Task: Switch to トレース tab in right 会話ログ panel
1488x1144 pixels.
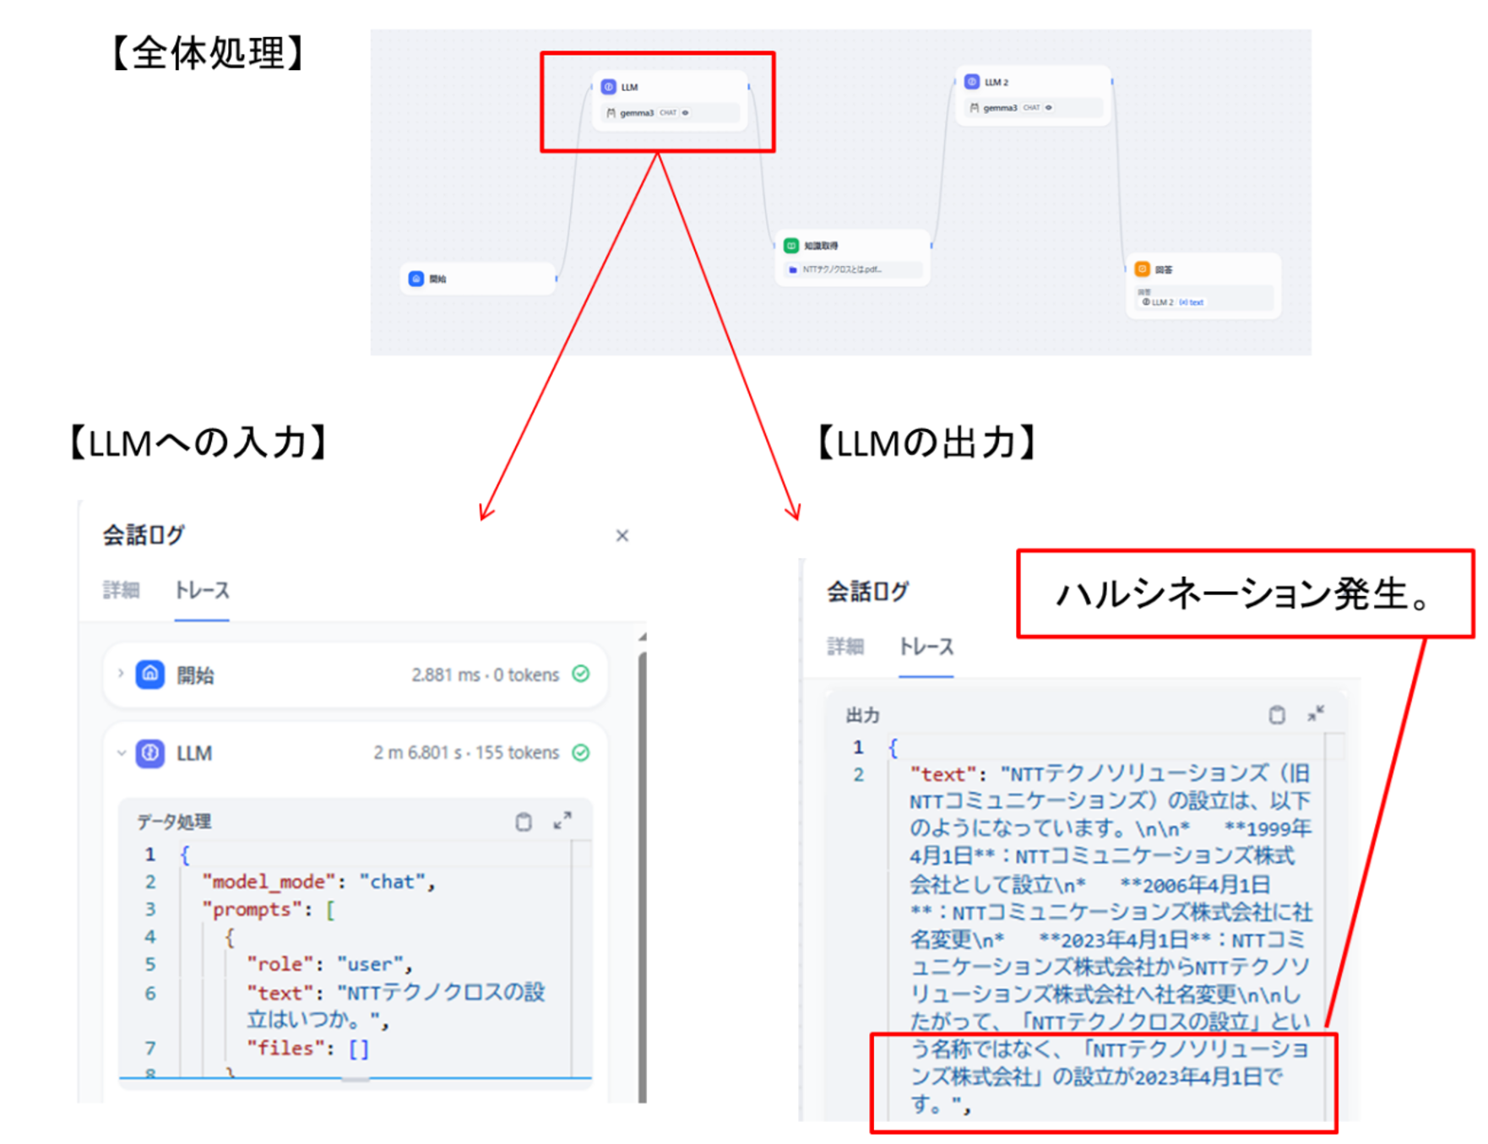Action: tap(926, 647)
